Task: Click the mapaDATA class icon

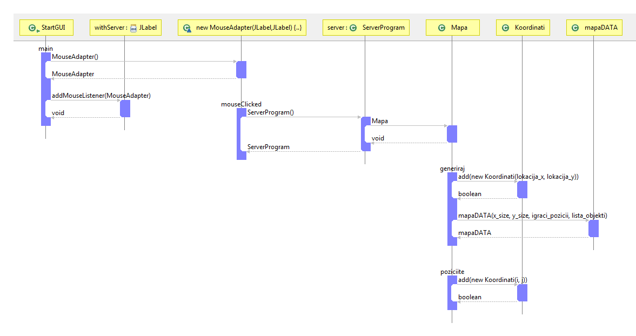Action: [x=576, y=28]
